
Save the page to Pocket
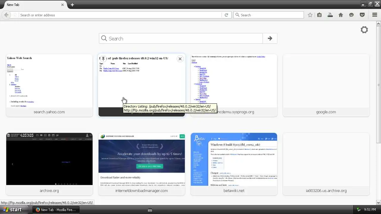(x=362, y=15)
